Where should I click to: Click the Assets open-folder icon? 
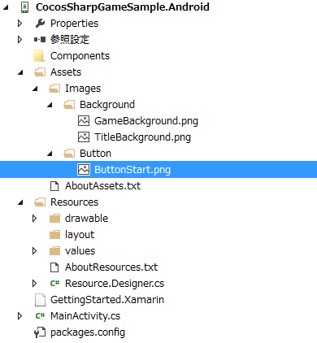coord(40,72)
